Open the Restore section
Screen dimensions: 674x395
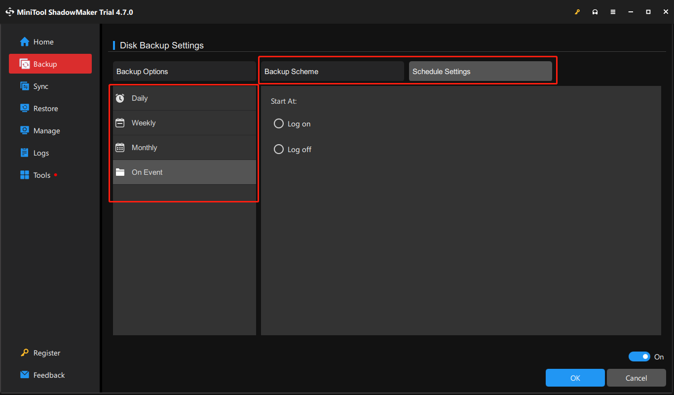coord(44,108)
